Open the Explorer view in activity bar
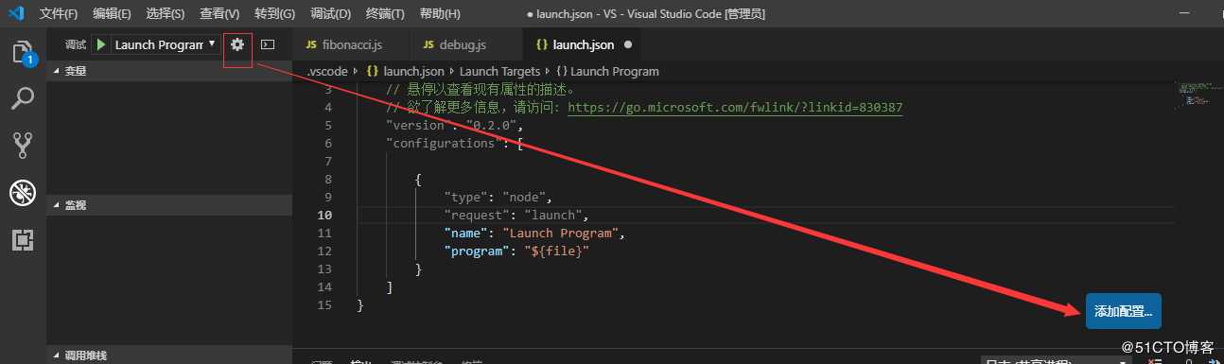 pos(23,51)
